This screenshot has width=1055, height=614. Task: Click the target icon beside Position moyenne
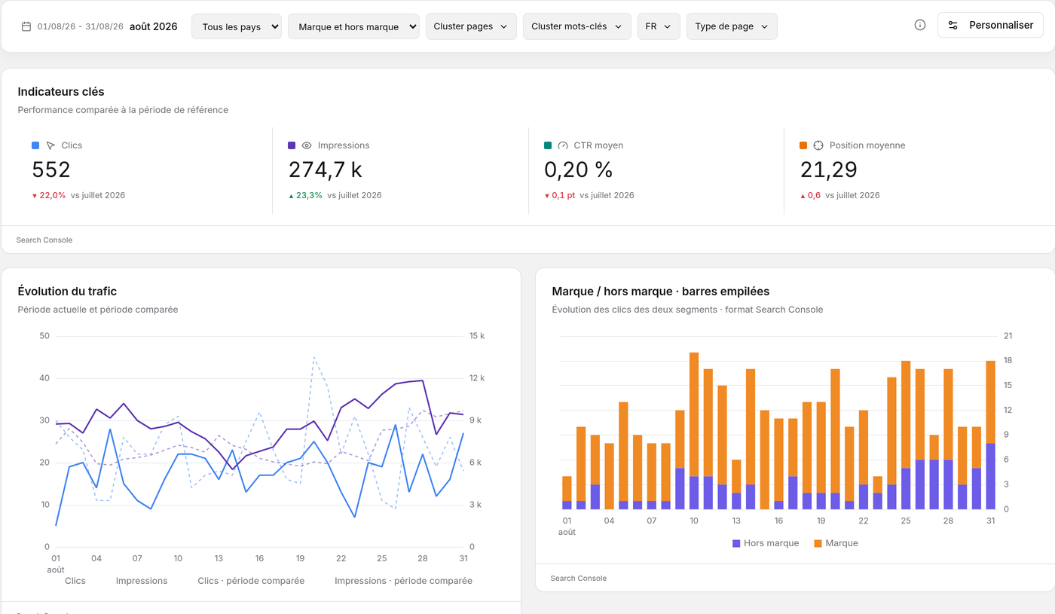(818, 145)
